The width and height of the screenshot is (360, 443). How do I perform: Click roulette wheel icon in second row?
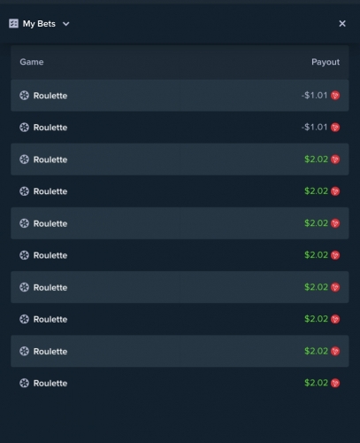pyautogui.click(x=24, y=128)
